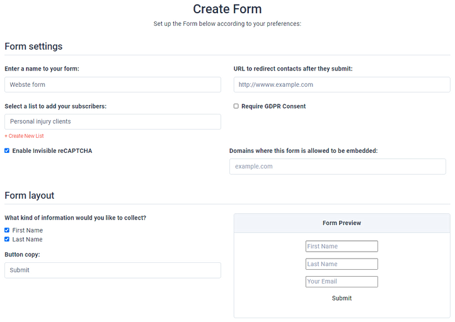Click the Button copy text field
Screen dimensions: 455x322
[112, 270]
